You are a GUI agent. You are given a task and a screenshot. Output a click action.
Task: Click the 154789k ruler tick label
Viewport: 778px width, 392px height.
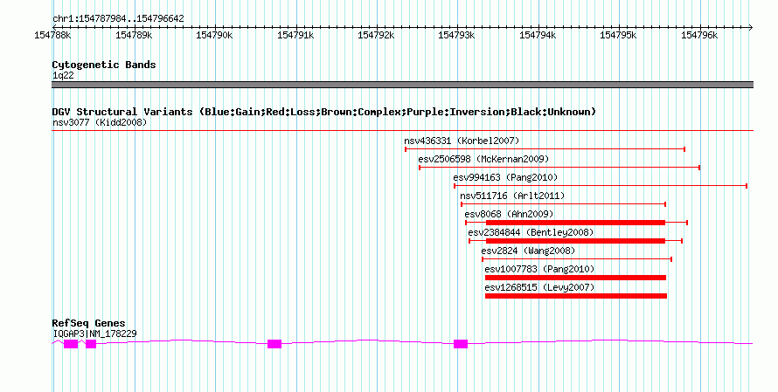tap(134, 36)
